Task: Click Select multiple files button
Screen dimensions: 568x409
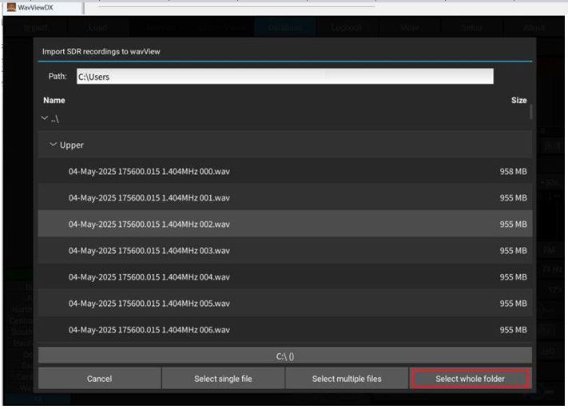Action: tap(347, 379)
